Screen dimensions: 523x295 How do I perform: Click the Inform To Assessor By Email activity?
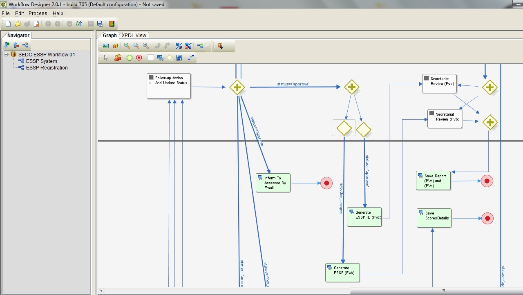click(x=273, y=183)
